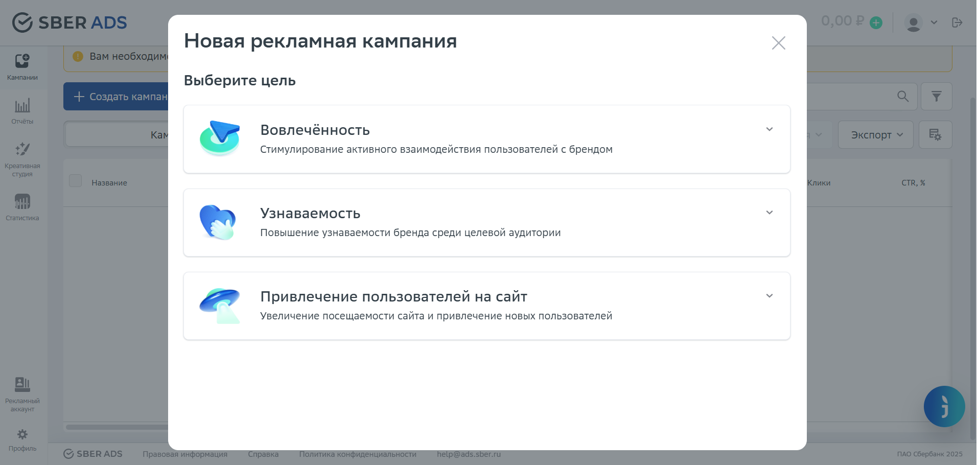Open the campaigns filter icon
The height and width of the screenshot is (465, 978).
pyautogui.click(x=936, y=96)
